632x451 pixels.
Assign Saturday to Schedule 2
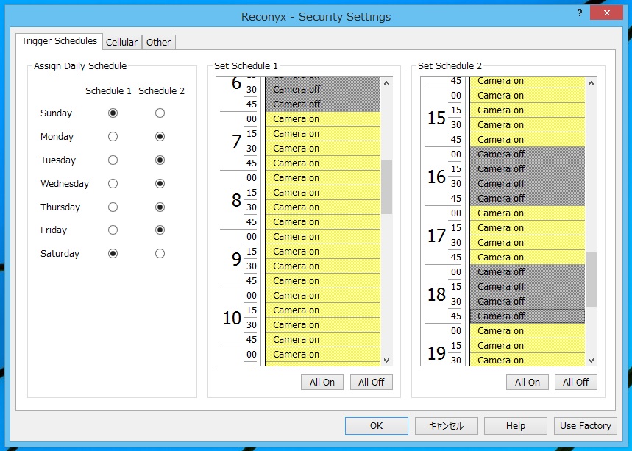[160, 254]
